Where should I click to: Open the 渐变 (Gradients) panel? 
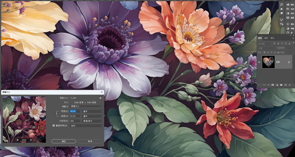290,13
